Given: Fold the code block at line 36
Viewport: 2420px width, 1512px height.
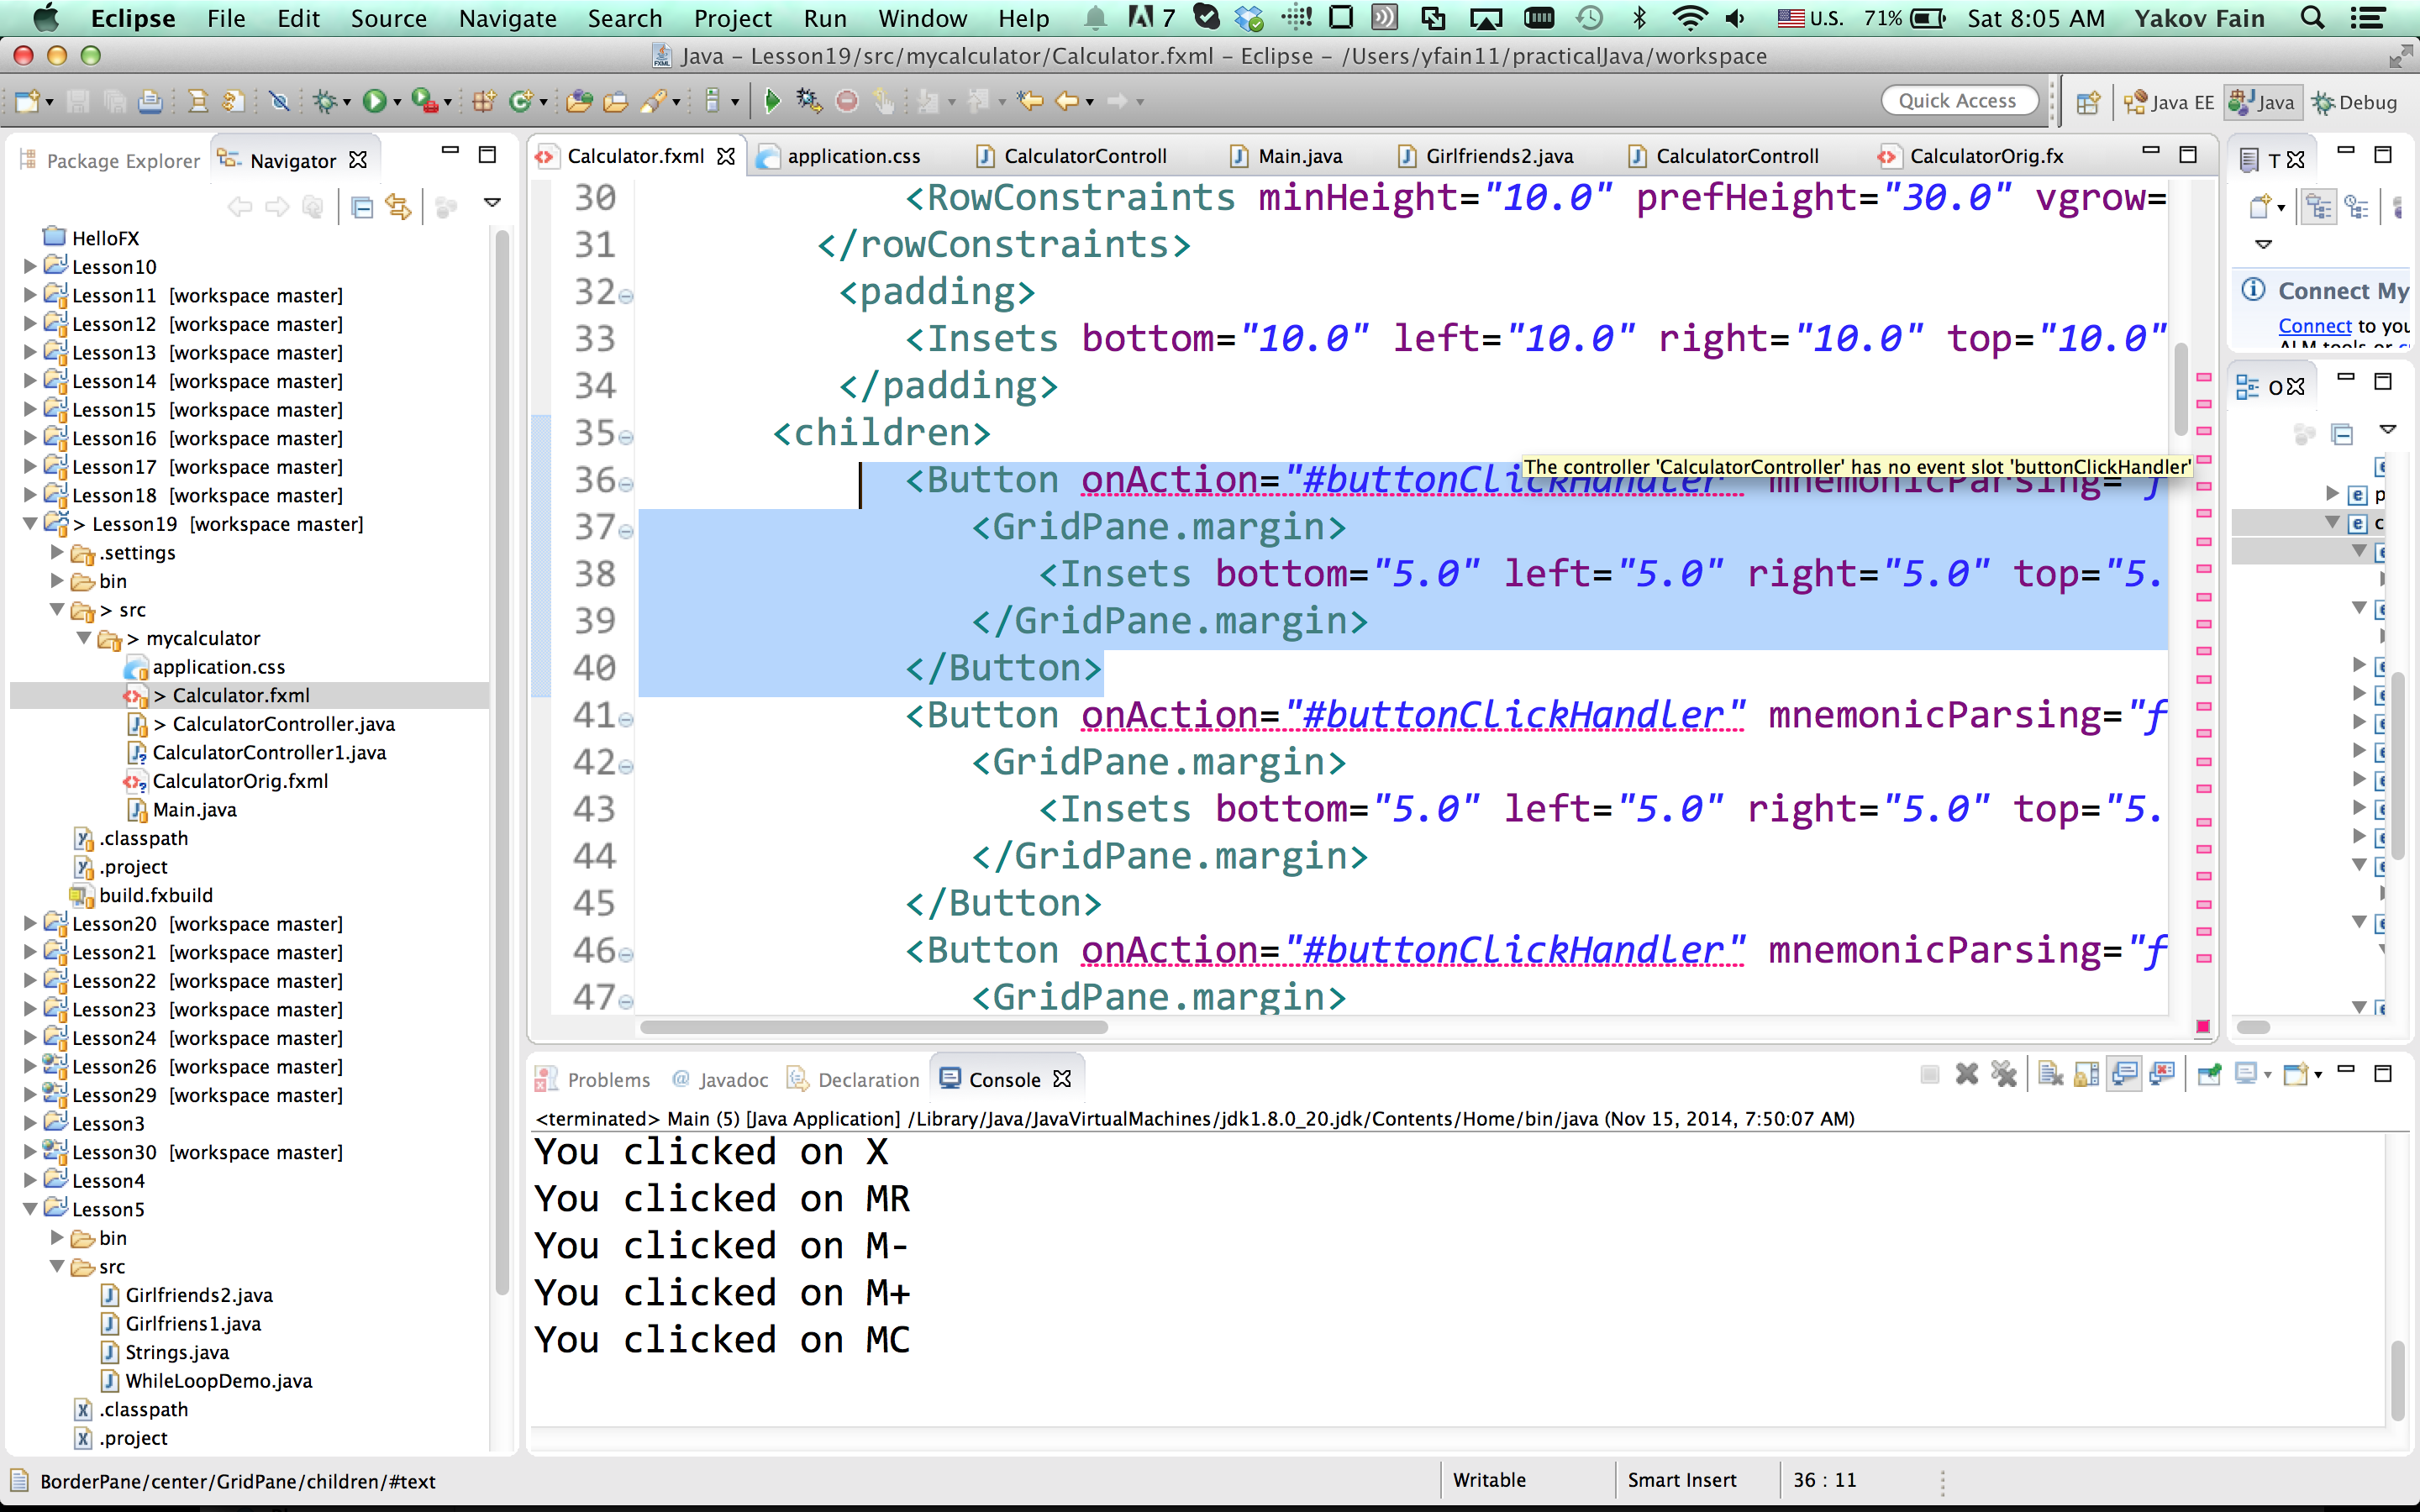Looking at the screenshot, I should 626,485.
